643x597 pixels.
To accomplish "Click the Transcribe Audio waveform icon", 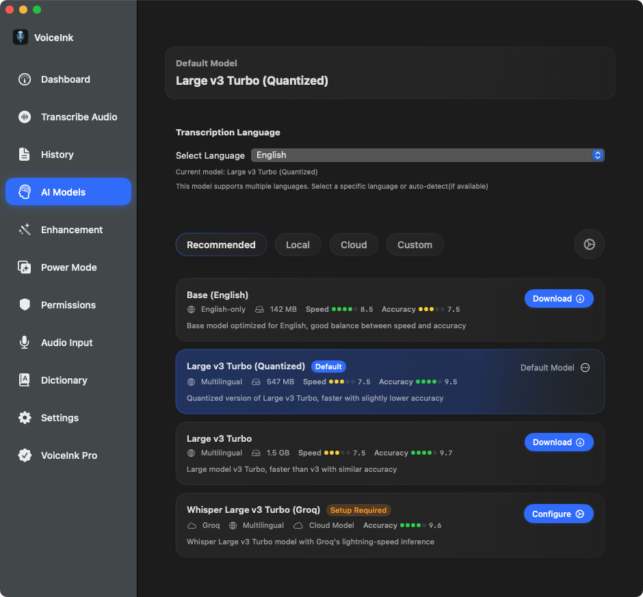I will (25, 117).
